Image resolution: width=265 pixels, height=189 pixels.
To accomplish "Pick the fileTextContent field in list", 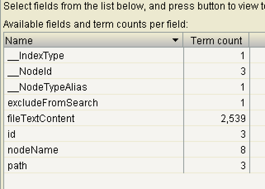I will pyautogui.click(x=41, y=119).
